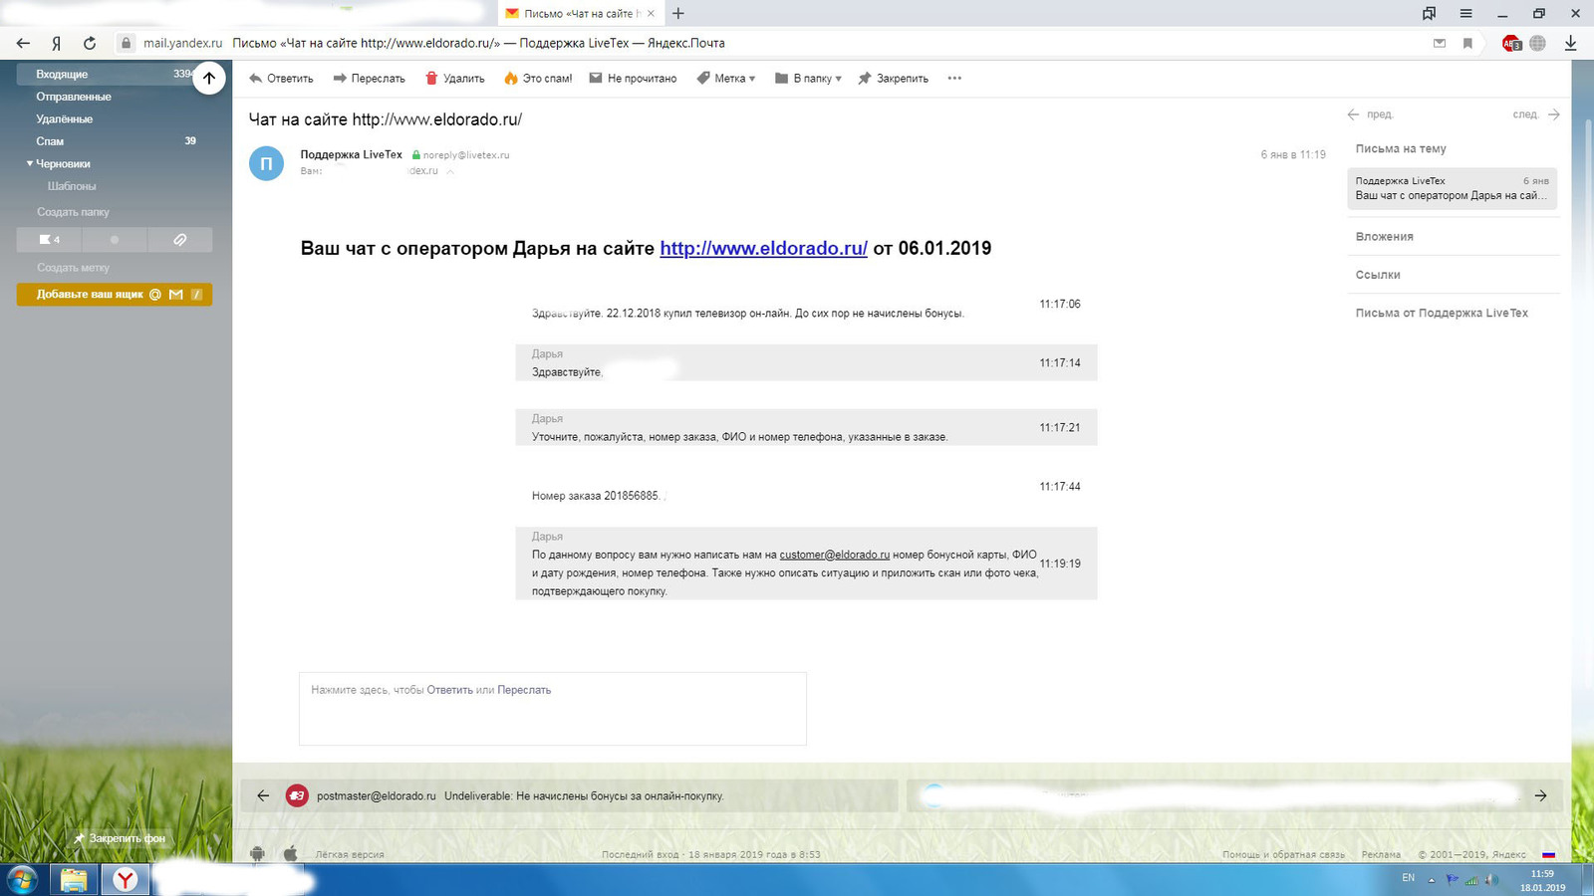Click Лёгкая версия footer link
The image size is (1594, 896).
click(x=350, y=854)
